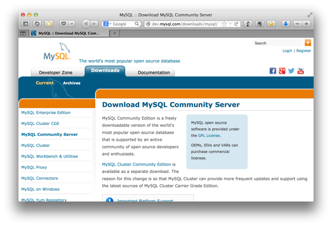Go forward using the forward arrow
The height and width of the screenshot is (227, 332).
coord(94,24)
